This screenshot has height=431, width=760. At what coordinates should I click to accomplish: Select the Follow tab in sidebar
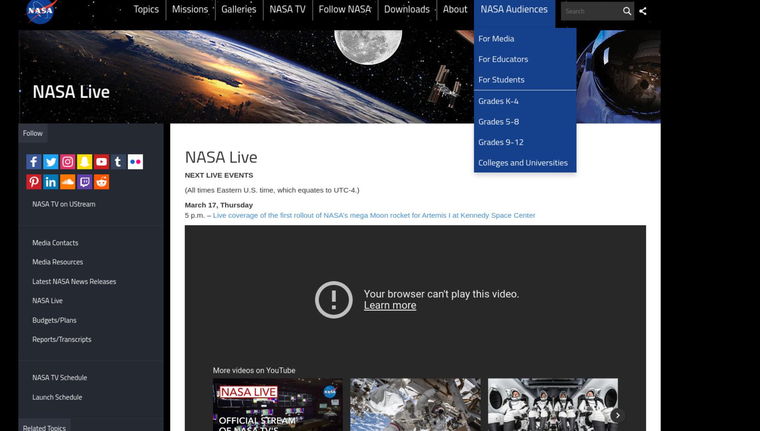pyautogui.click(x=33, y=133)
